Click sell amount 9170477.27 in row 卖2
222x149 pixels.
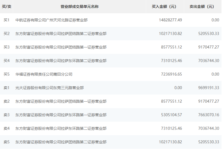tap(209, 101)
